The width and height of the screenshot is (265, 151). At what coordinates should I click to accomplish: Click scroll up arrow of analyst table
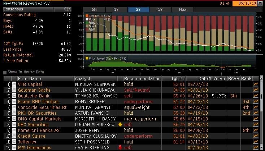click(x=261, y=78)
